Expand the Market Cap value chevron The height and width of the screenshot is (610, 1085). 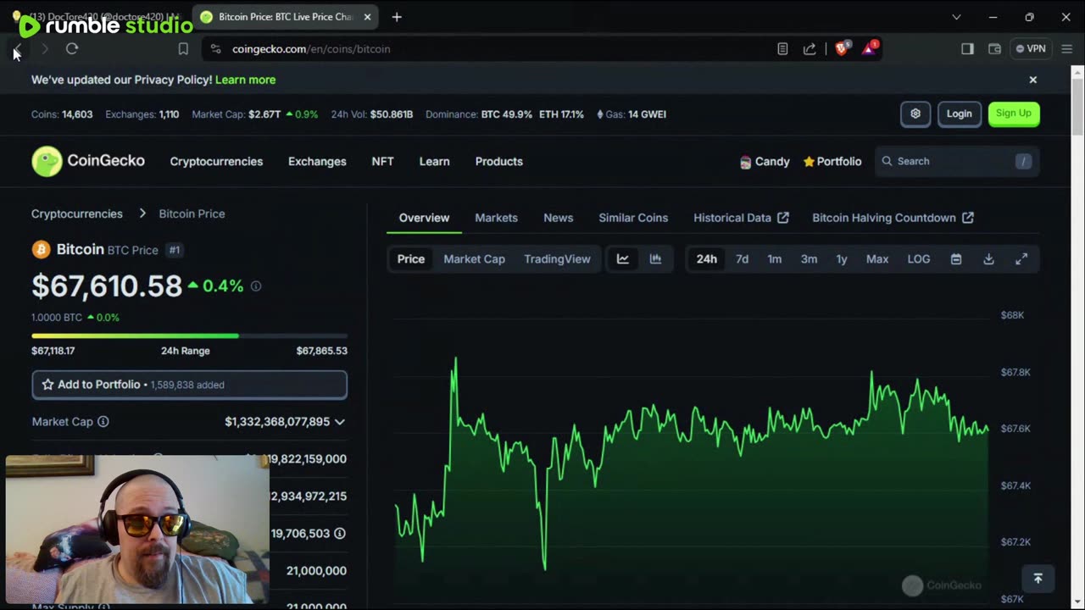pyautogui.click(x=340, y=422)
